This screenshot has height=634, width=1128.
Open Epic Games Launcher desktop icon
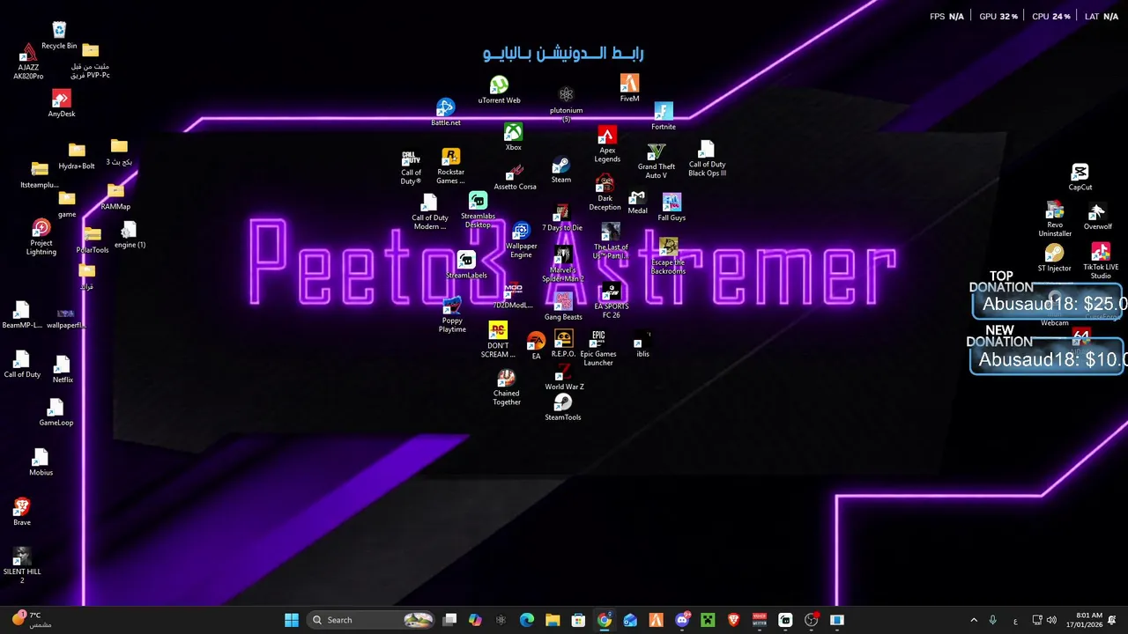pyautogui.click(x=598, y=349)
